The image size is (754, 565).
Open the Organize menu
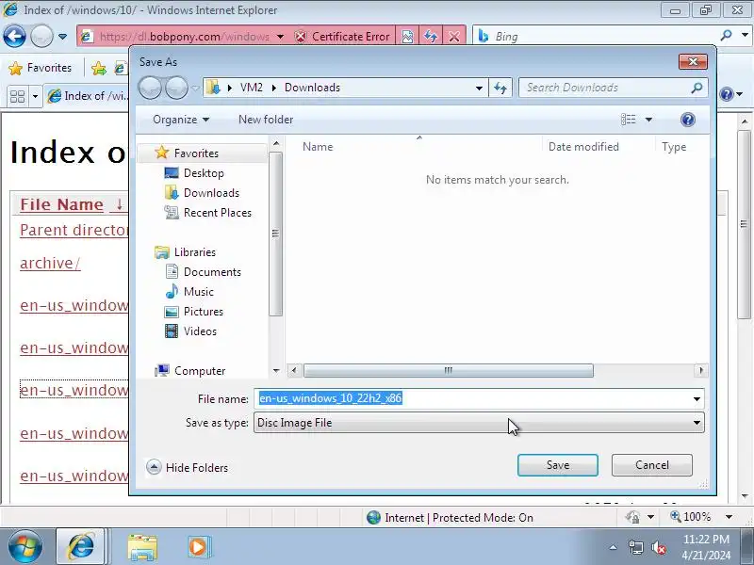point(181,120)
